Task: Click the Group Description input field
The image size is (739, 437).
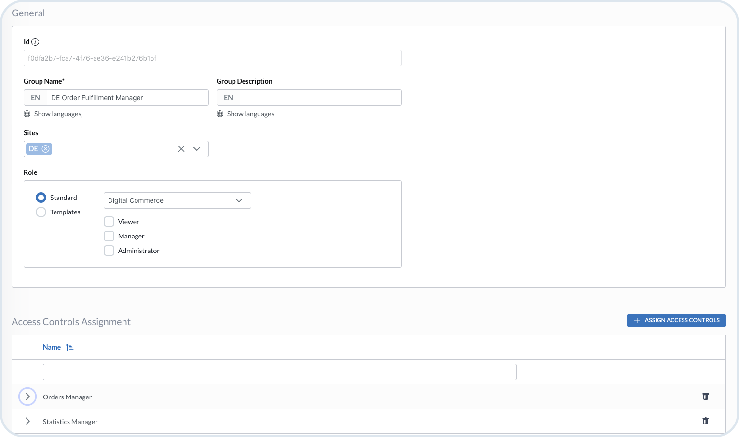Action: pos(321,97)
